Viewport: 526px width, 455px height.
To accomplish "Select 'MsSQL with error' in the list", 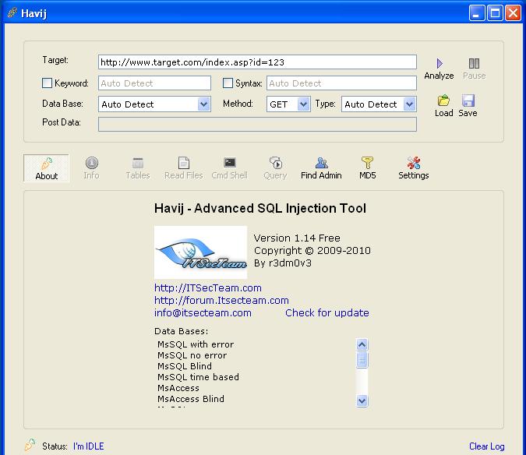I will click(x=196, y=344).
